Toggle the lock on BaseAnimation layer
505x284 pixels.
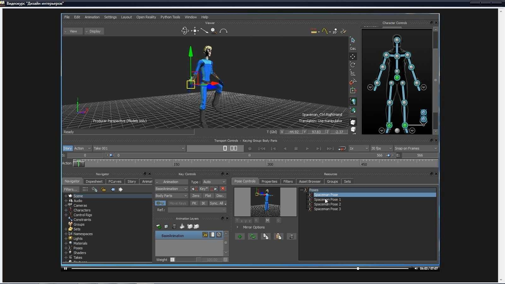click(205, 235)
